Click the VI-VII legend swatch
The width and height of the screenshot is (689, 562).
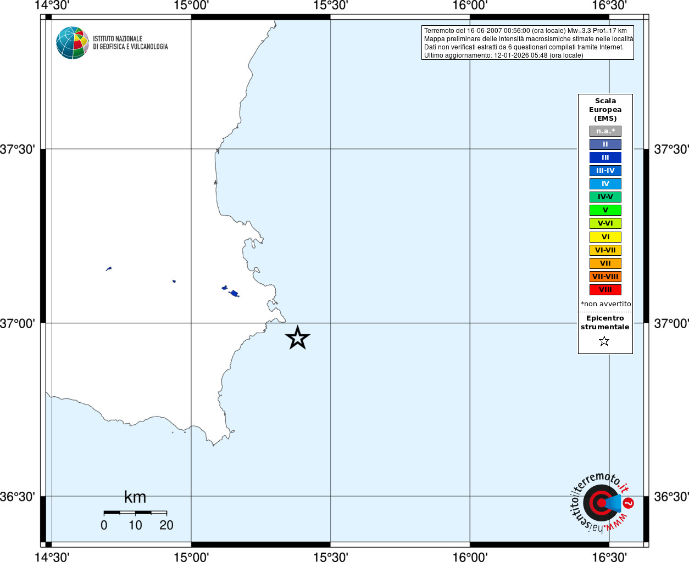coord(605,250)
